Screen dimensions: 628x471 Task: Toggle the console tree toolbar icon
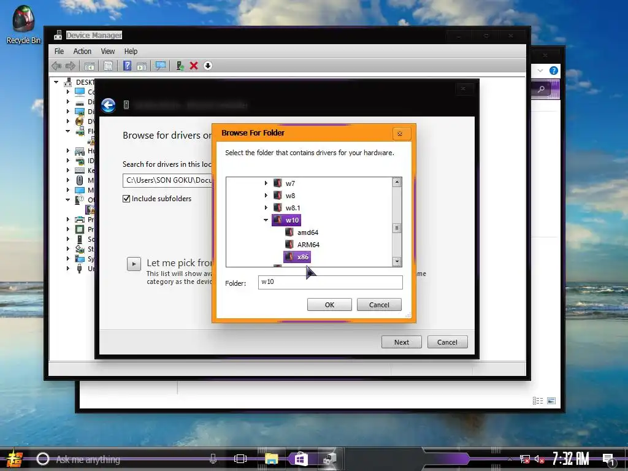[90, 66]
